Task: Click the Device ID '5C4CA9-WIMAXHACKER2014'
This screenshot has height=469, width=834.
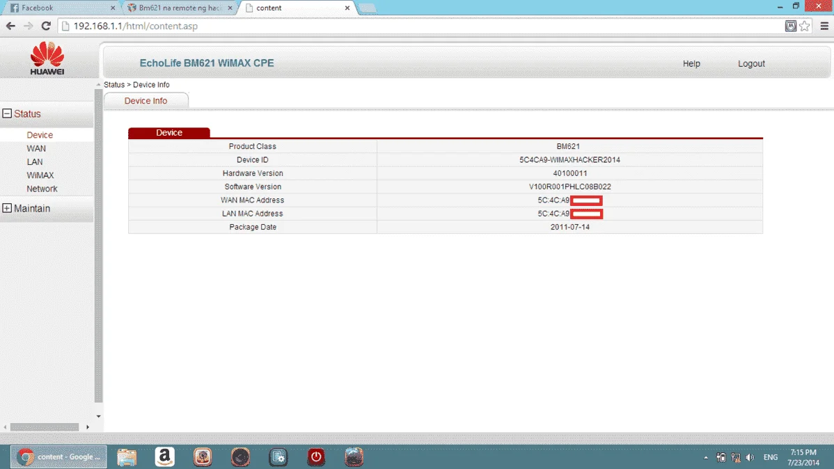Action: 569,159
